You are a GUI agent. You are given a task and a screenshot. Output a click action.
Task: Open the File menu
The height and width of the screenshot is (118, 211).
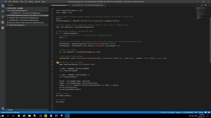click(x=6, y=2)
